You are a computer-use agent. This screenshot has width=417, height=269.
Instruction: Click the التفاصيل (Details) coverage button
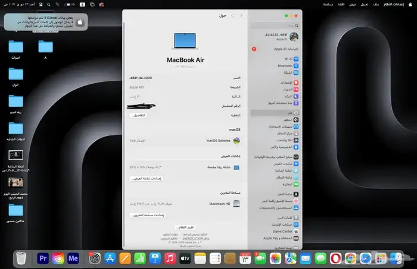point(138,115)
